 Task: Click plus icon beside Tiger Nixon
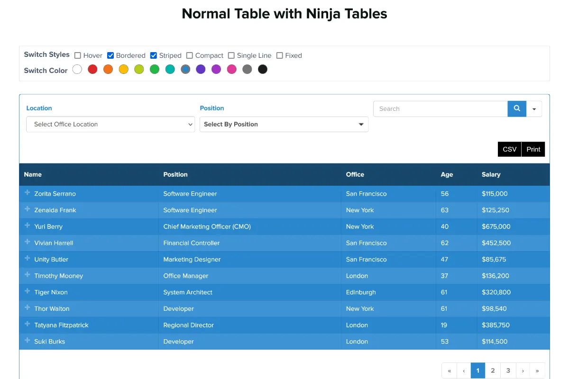point(27,291)
